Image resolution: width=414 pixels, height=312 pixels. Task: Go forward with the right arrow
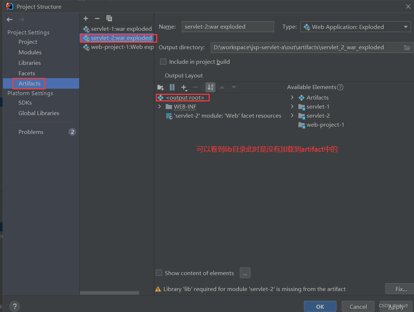tap(21, 20)
